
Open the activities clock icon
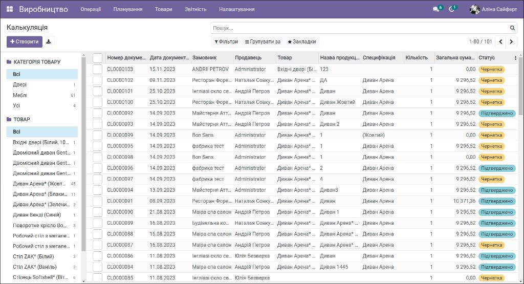(x=451, y=9)
